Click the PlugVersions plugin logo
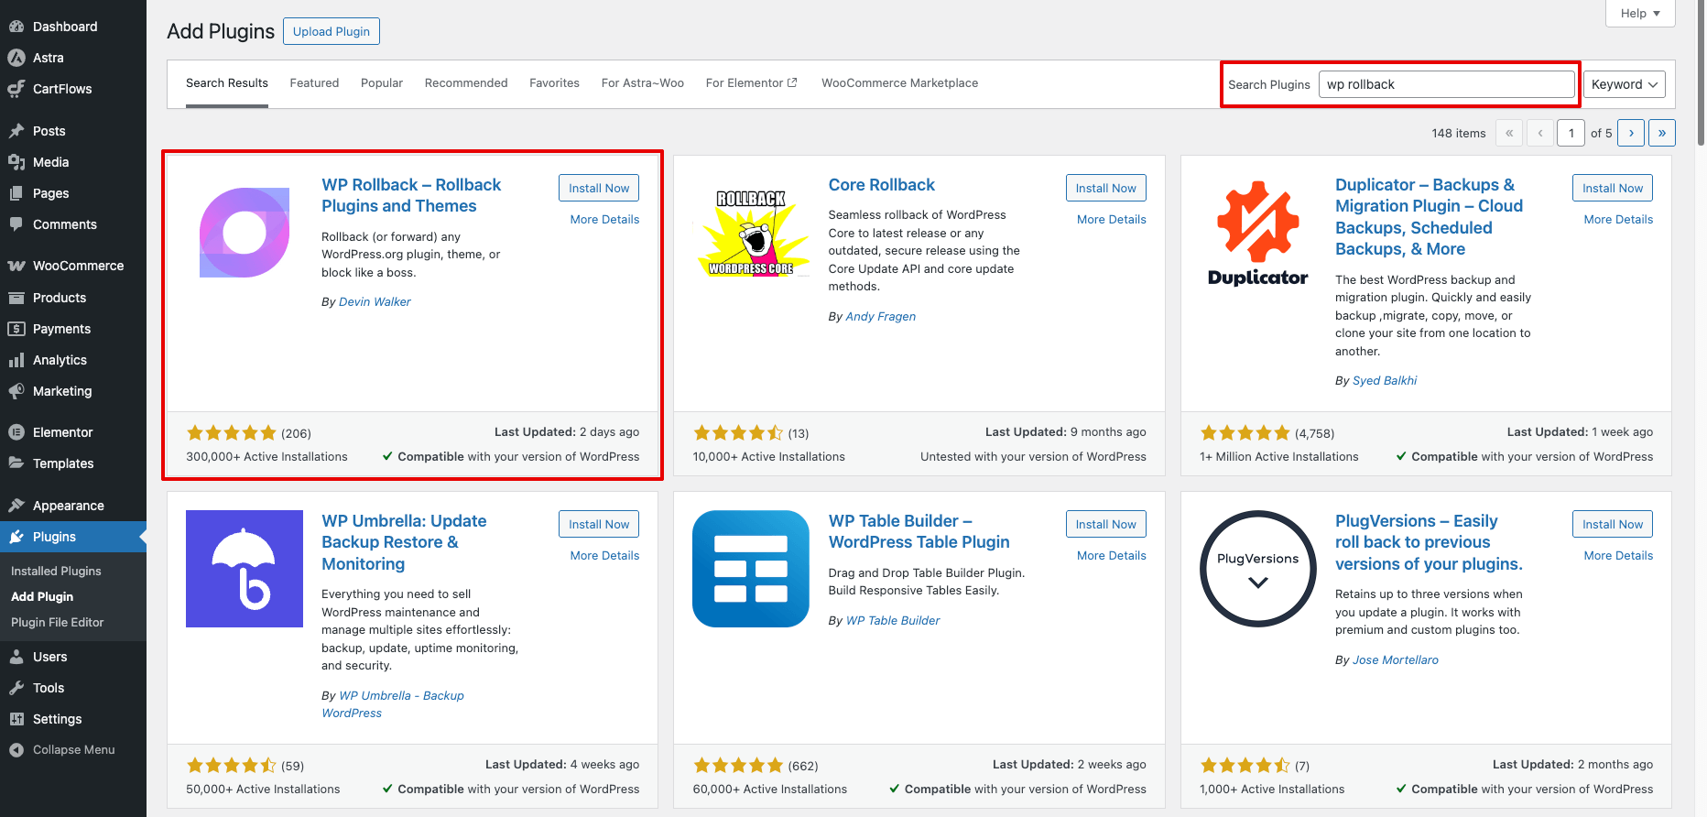 point(1258,569)
